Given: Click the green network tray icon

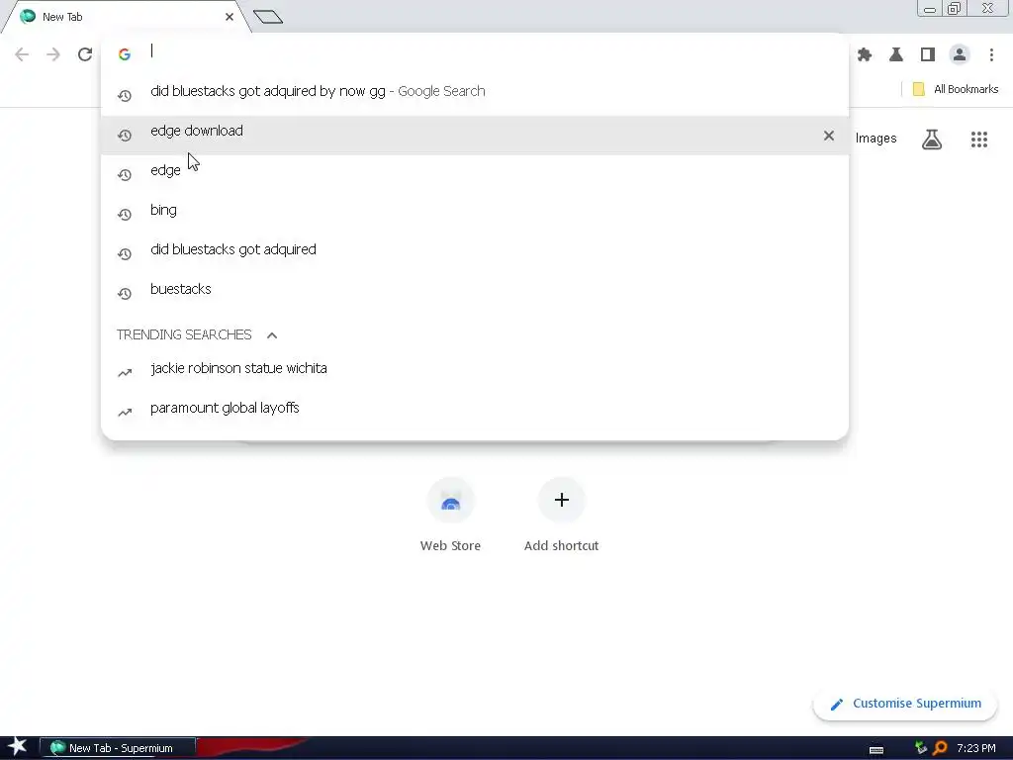Looking at the screenshot, I should point(921,748).
